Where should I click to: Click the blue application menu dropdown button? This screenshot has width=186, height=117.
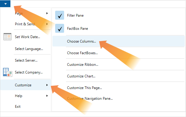pos(5,4)
